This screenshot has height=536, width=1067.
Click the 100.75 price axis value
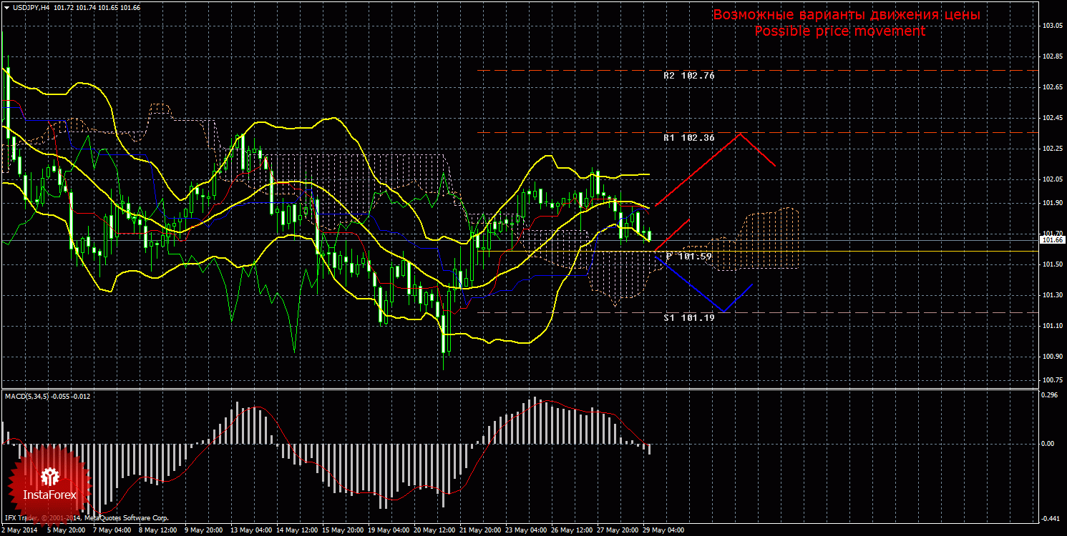1052,380
